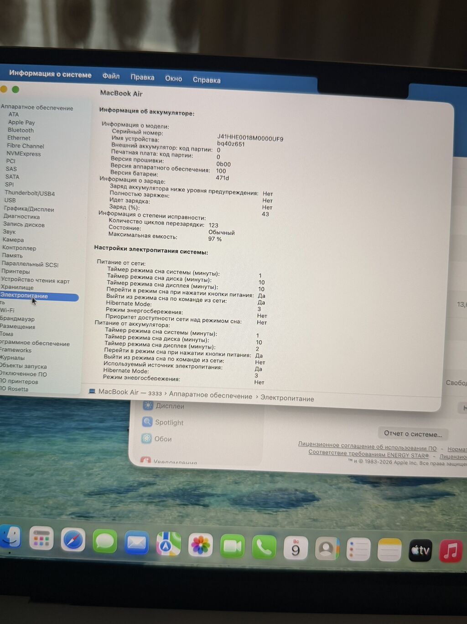Launch FaceTime from the Dock
467x624 pixels.
(232, 546)
